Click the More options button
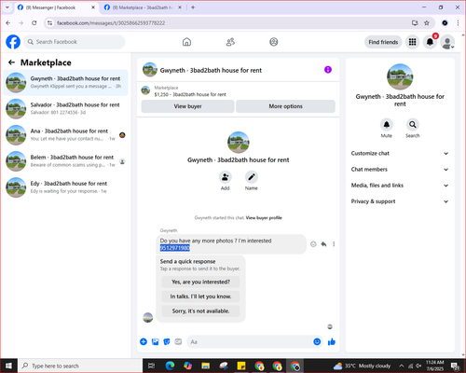466x373 pixels. (x=285, y=106)
